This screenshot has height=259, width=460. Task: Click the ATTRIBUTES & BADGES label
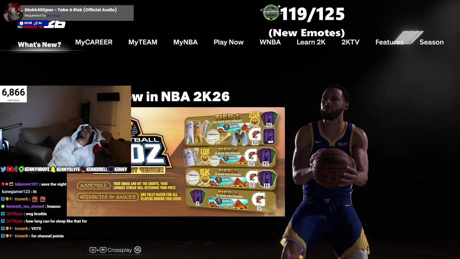tap(107, 197)
